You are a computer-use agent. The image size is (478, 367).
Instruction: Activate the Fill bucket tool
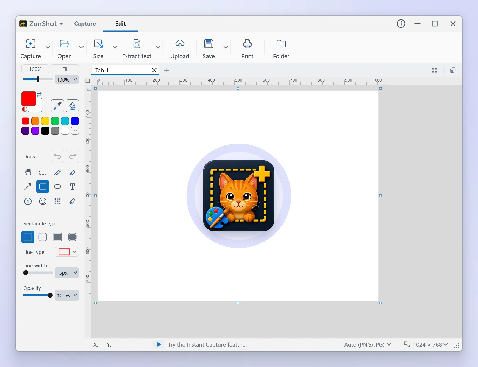(x=72, y=106)
